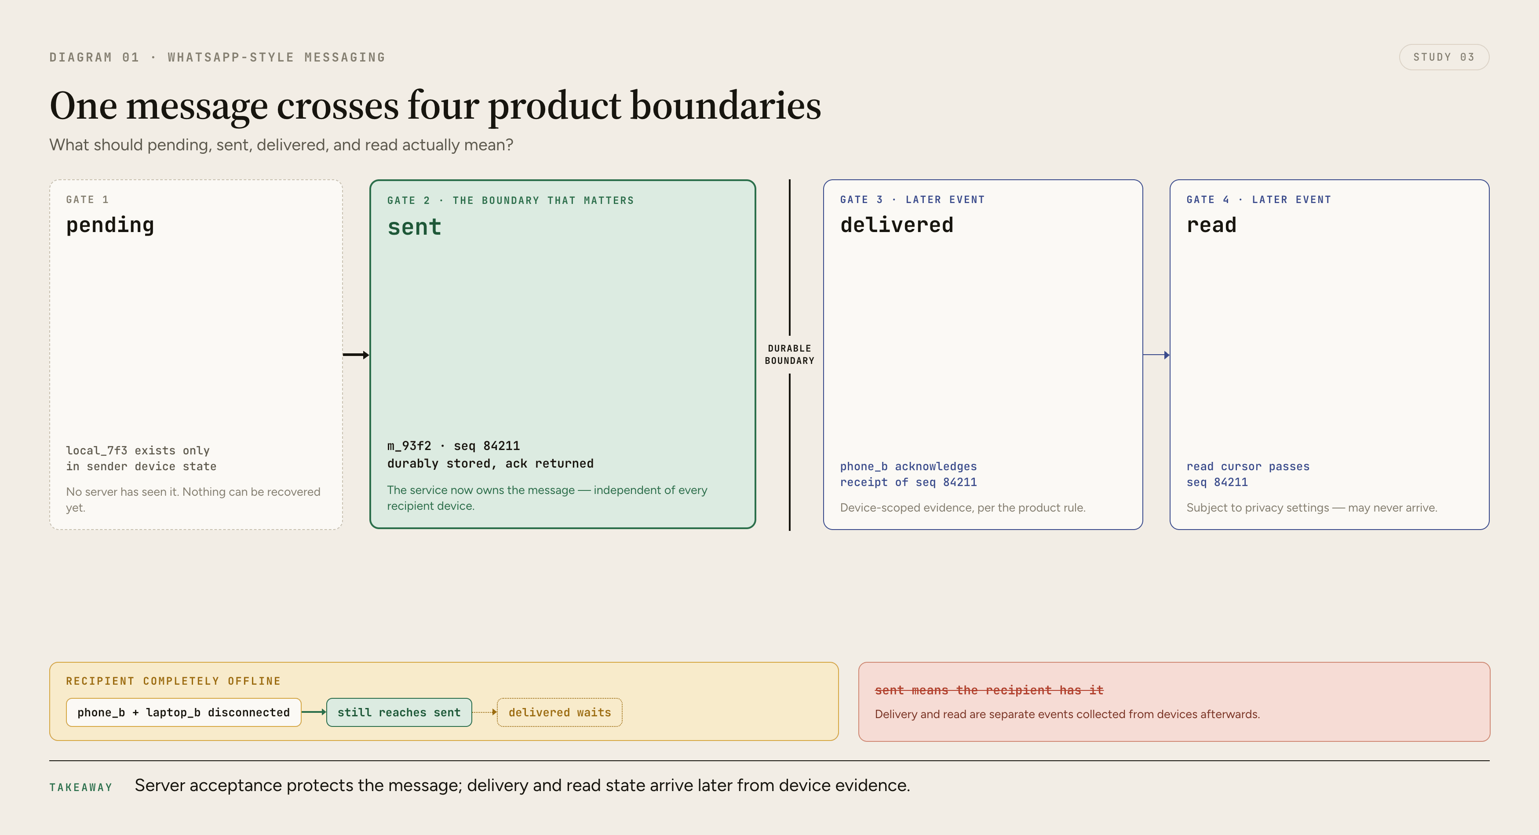1539x835 pixels.
Task: Click the 'DIAGRAM 01 · WHATSAPP-STYLE MESSAGING' header label
Action: coord(218,57)
